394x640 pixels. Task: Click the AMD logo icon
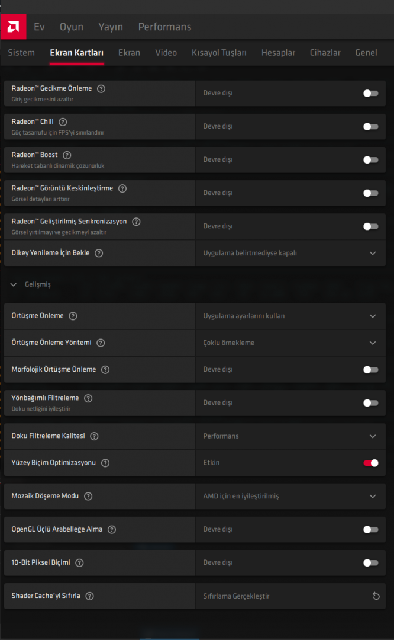pos(13,27)
